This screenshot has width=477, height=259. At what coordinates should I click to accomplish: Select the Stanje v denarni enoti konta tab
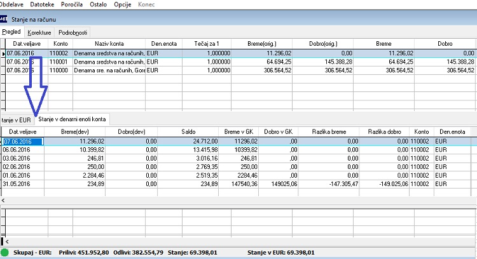coord(72,119)
